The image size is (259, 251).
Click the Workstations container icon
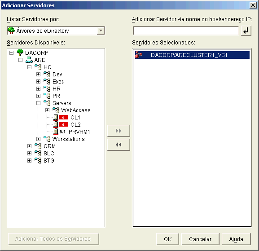tap(47, 139)
